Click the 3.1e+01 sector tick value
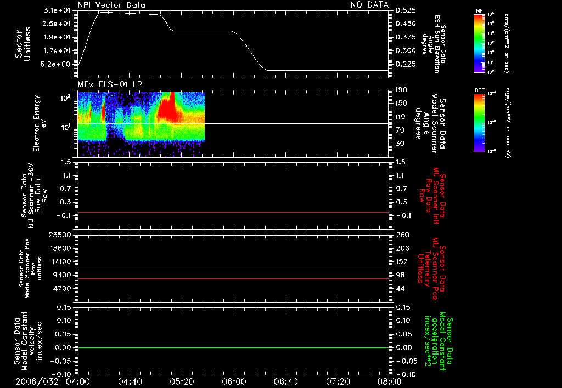 click(x=57, y=10)
